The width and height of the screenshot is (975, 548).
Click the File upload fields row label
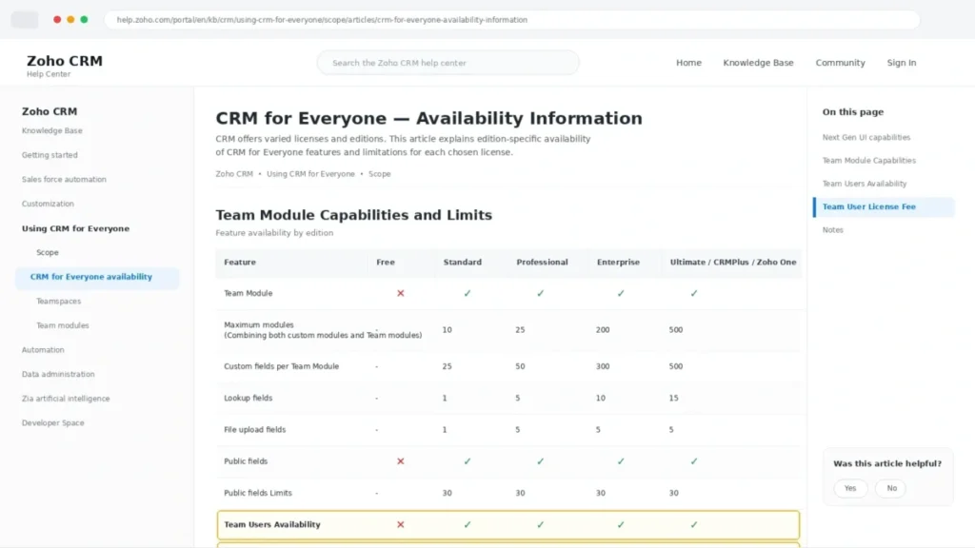tap(255, 429)
